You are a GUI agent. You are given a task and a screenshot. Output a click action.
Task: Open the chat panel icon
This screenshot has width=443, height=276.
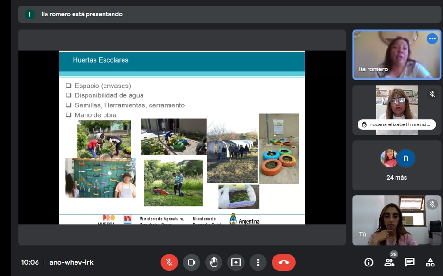[x=410, y=262]
